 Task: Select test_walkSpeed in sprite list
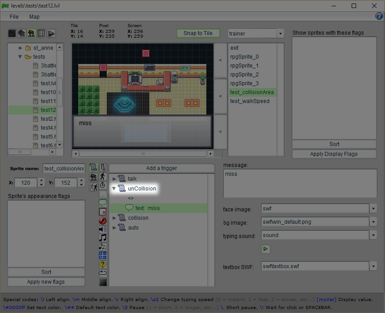tap(249, 101)
